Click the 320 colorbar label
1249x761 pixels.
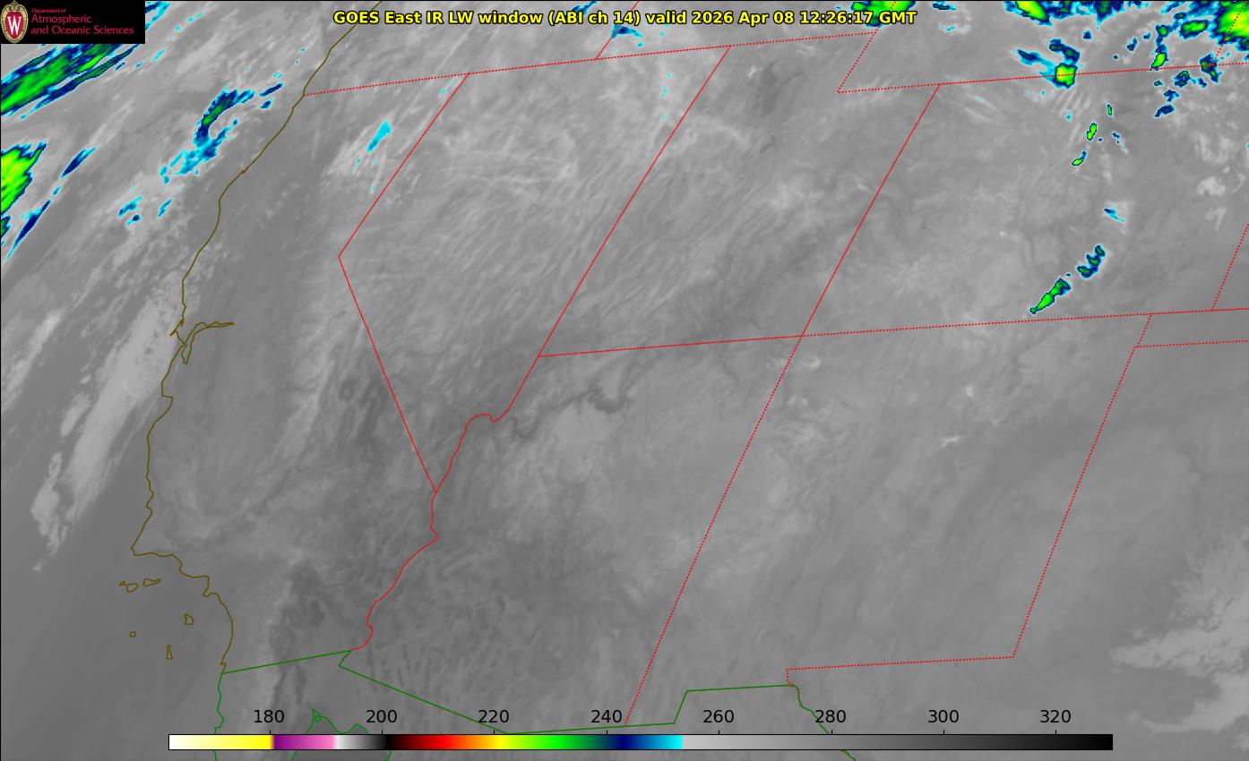pyautogui.click(x=1055, y=716)
